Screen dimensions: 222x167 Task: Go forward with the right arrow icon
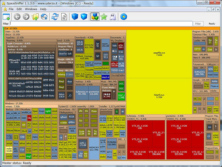coord(26,16)
